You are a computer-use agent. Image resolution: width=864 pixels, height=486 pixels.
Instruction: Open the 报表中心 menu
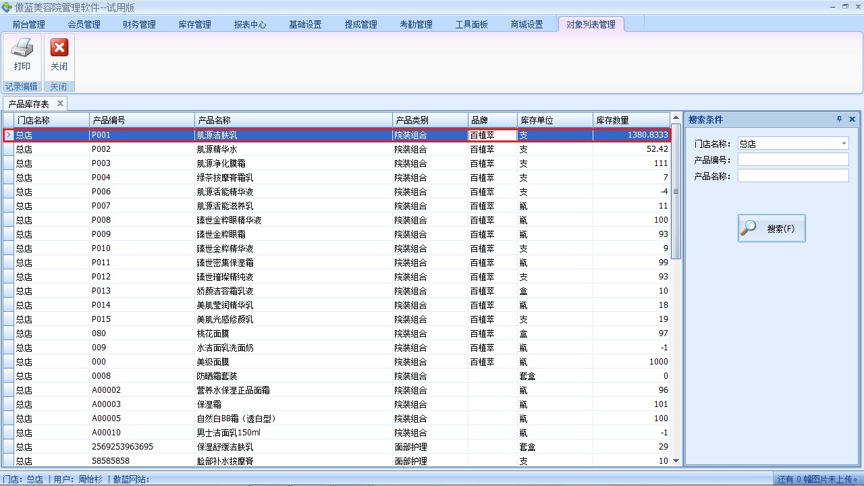pyautogui.click(x=250, y=24)
